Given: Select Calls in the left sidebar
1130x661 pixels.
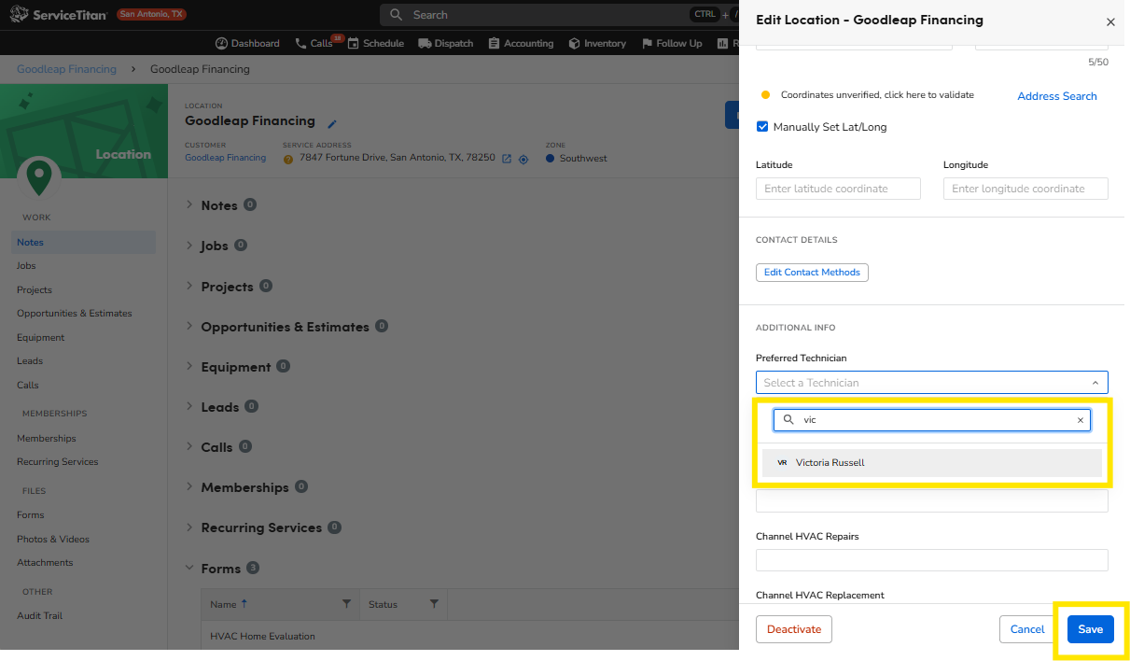Looking at the screenshot, I should point(28,386).
